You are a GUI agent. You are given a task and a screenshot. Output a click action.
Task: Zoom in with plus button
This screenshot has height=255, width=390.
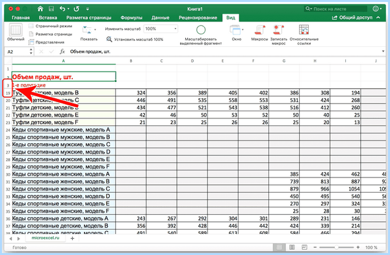coord(358,247)
